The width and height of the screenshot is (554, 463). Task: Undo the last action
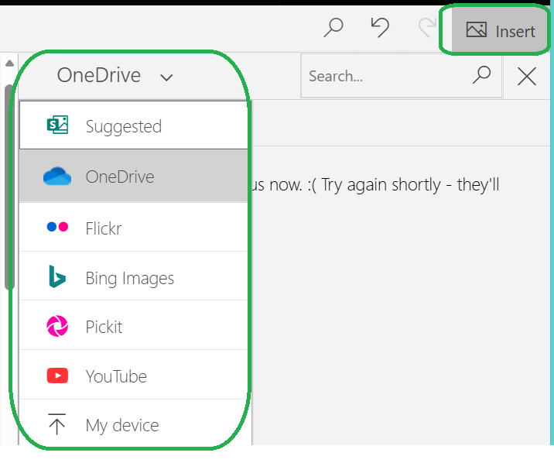pyautogui.click(x=380, y=28)
